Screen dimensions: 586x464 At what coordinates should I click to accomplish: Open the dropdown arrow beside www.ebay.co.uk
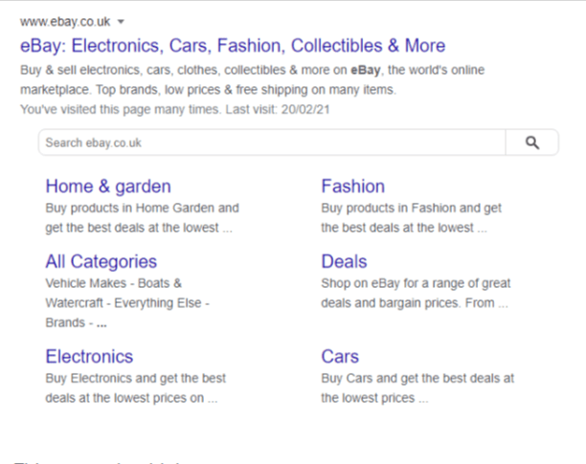point(121,22)
